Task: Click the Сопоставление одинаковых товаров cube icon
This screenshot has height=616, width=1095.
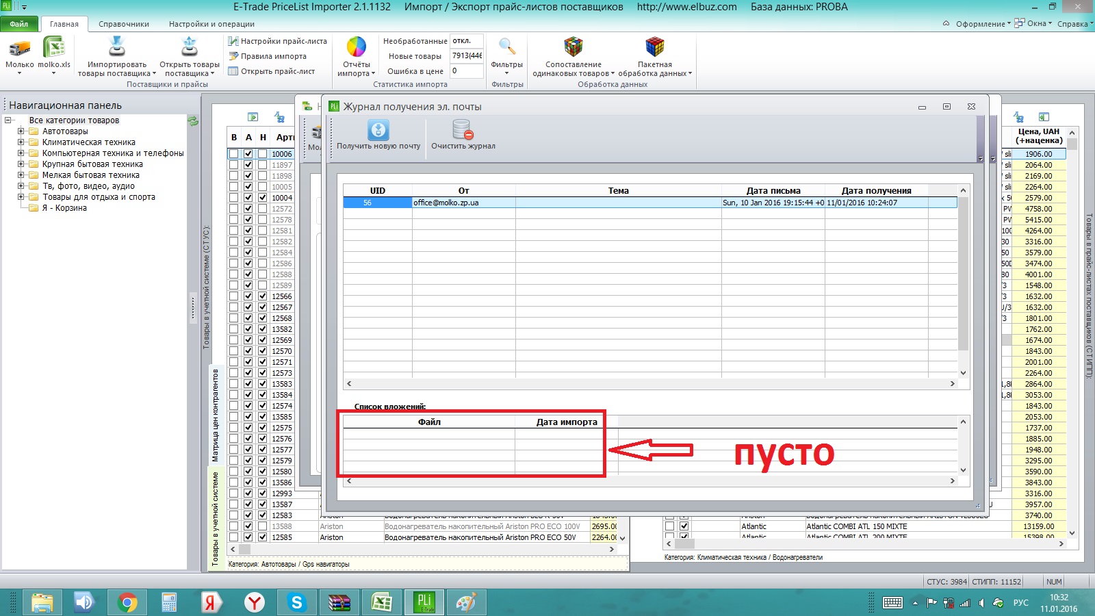Action: pyautogui.click(x=574, y=47)
